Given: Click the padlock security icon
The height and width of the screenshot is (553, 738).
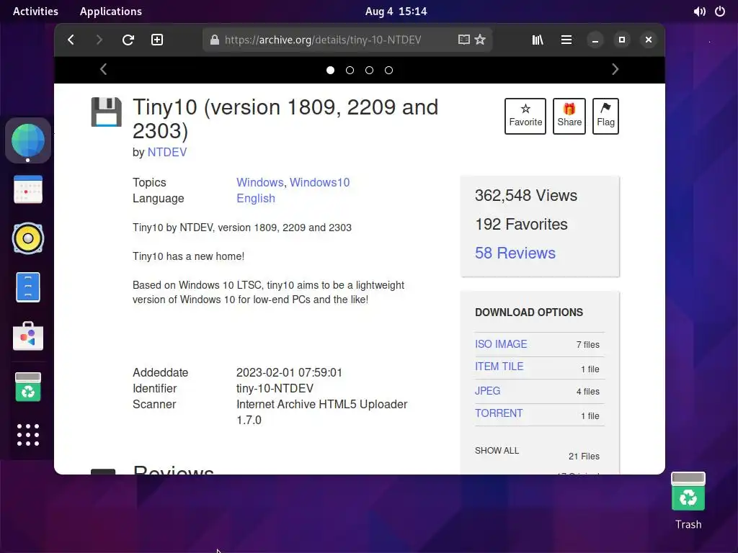Looking at the screenshot, I should [215, 40].
